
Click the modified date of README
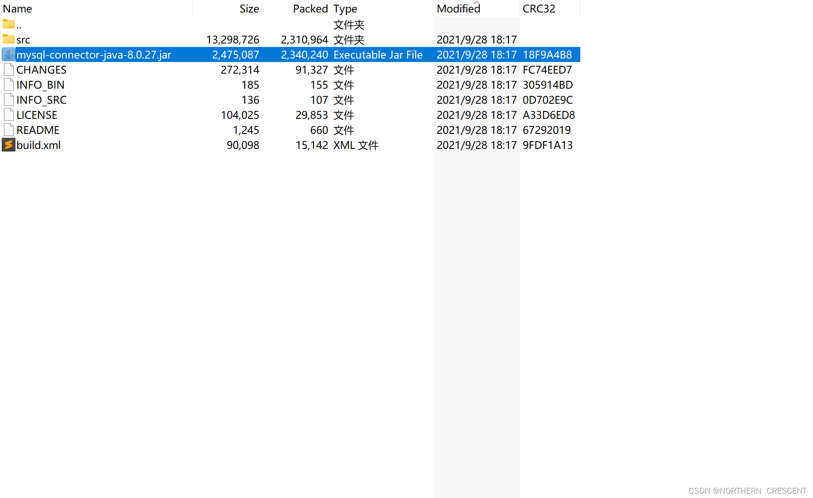pyautogui.click(x=477, y=130)
